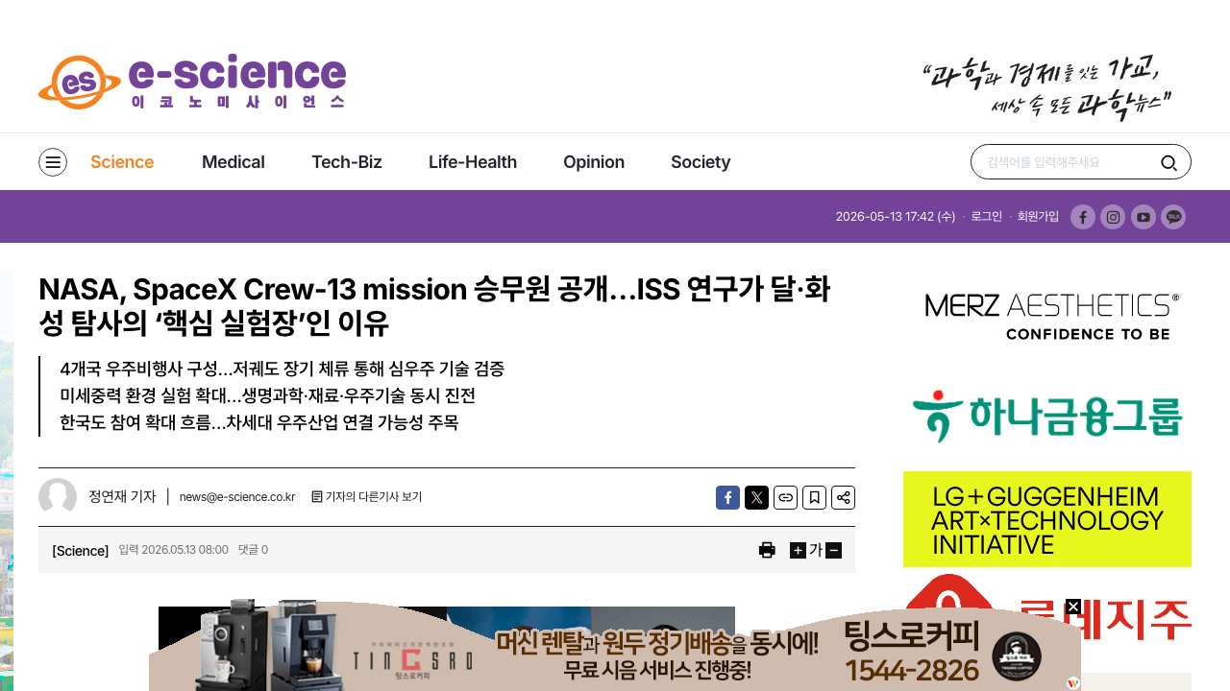Click the date 2026-05-13 17:42 text
The image size is (1230, 691).
coord(896,217)
